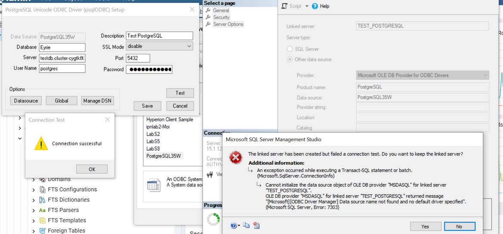Expand the FTS Configurations tree node
This screenshot has height=234, width=503.
coord(34,189)
